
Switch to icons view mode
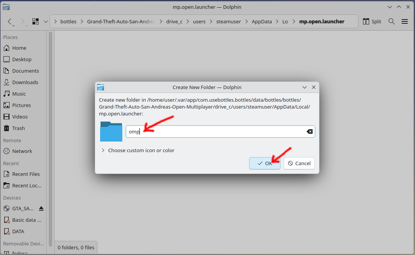point(36,21)
